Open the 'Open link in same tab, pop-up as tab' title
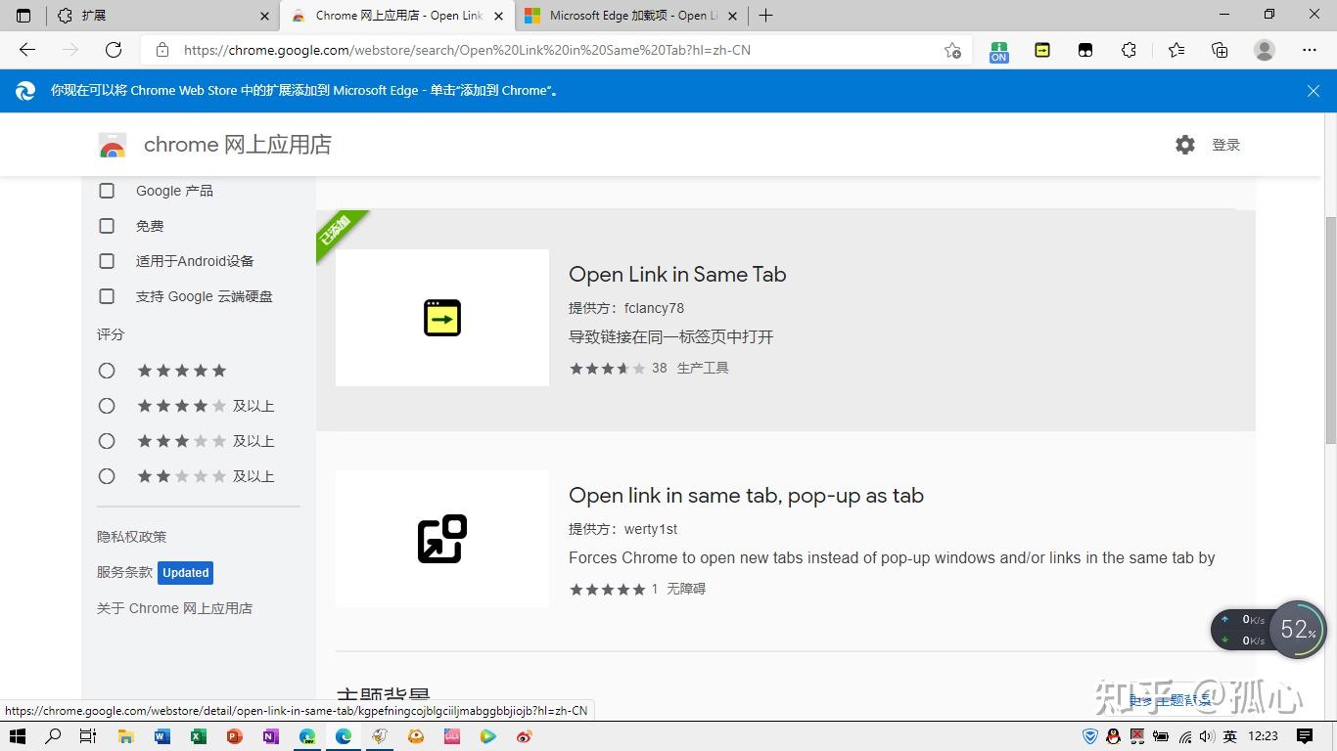This screenshot has width=1337, height=751. point(746,496)
